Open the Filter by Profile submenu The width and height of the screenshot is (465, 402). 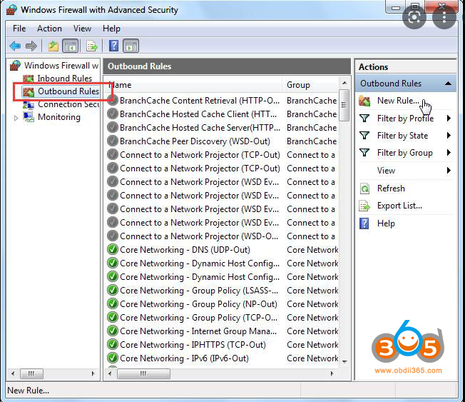pos(405,119)
